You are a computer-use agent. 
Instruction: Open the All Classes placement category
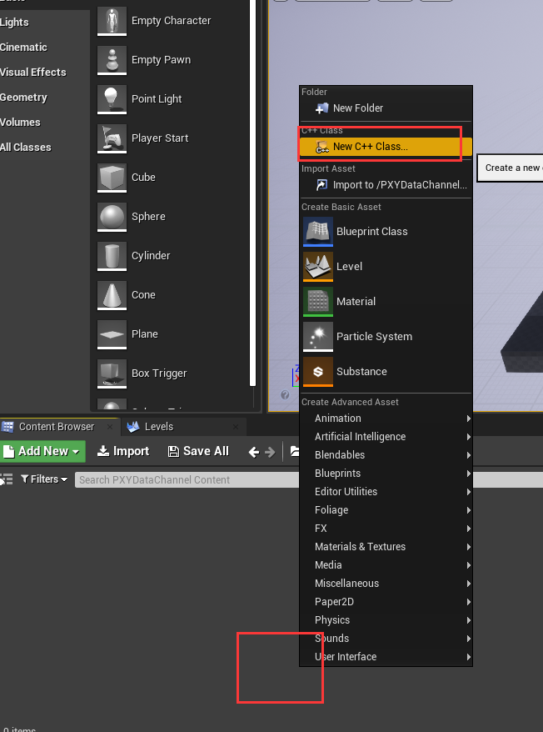click(26, 148)
